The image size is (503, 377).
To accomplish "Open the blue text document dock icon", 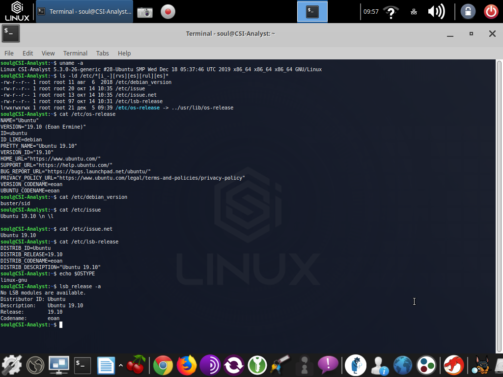I will [106, 365].
